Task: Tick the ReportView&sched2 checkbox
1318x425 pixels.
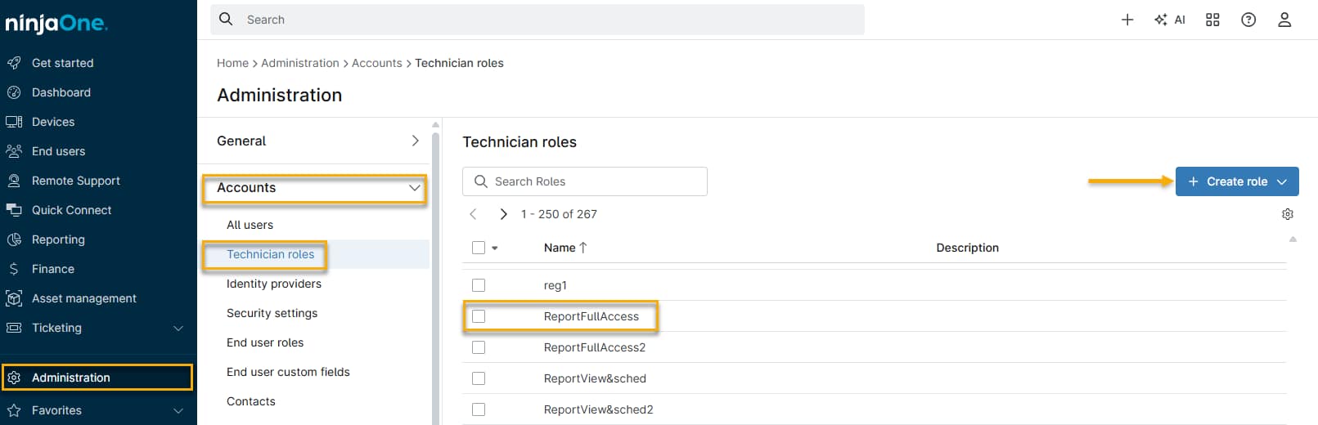Action: coord(479,409)
